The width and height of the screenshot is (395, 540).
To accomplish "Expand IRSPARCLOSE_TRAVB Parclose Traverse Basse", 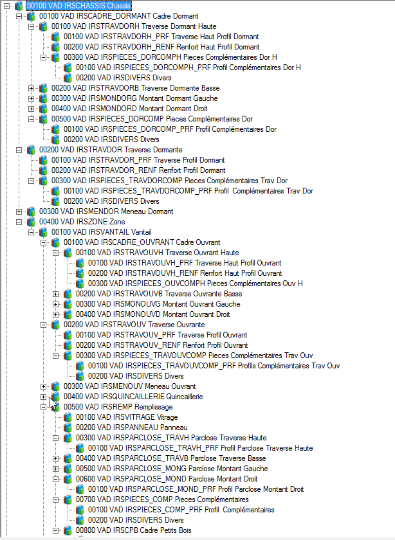I will click(56, 458).
